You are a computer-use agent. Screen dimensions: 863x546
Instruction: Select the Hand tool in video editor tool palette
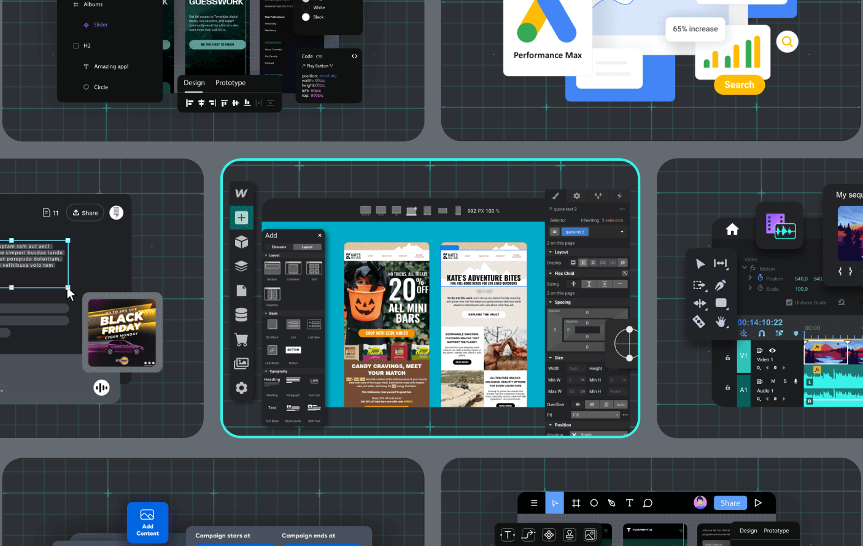point(721,321)
